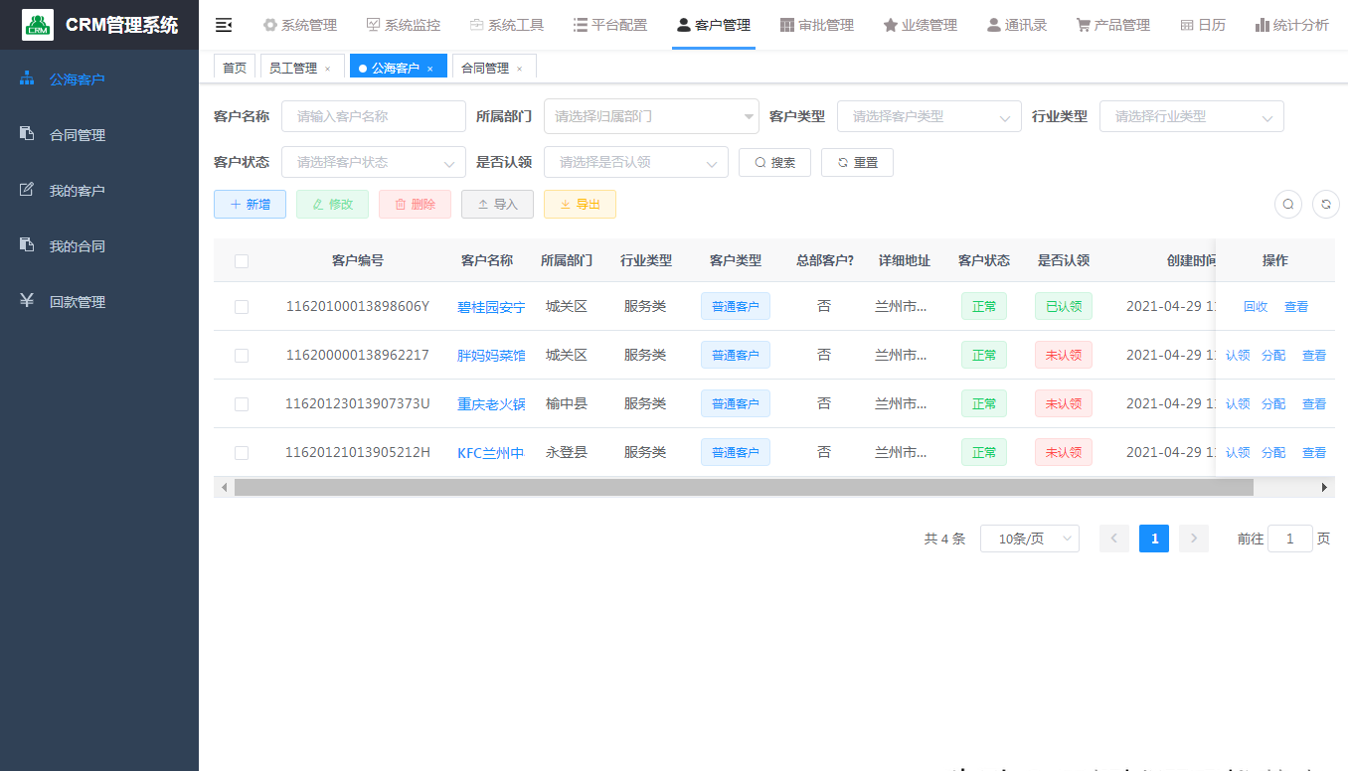
Task: Click the 我的客户 edit icon in sidebar
Action: (27, 190)
